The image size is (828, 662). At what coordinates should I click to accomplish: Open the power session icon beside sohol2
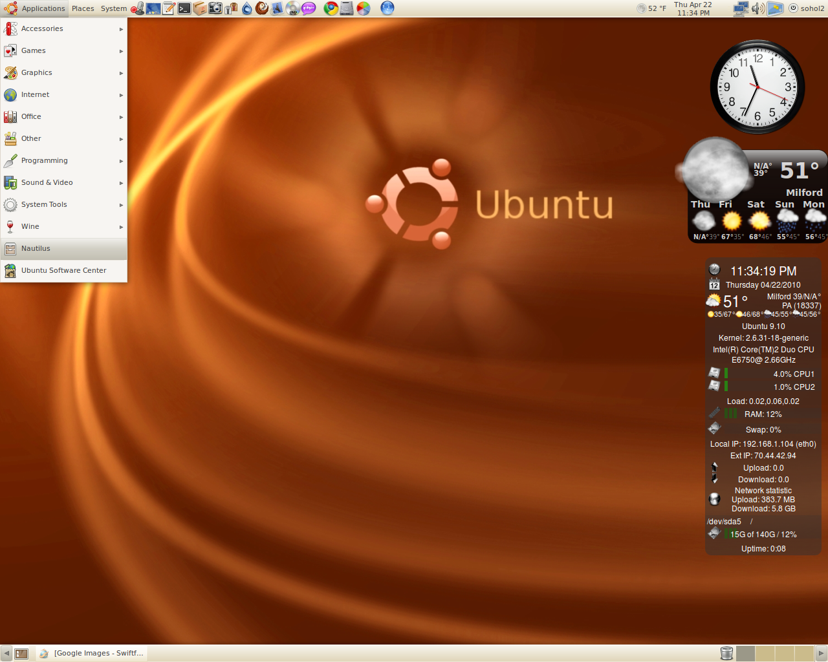(793, 8)
